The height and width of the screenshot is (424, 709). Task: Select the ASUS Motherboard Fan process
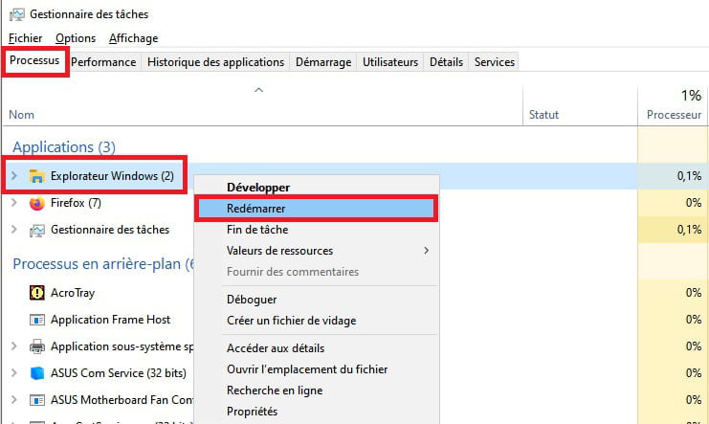(x=122, y=400)
